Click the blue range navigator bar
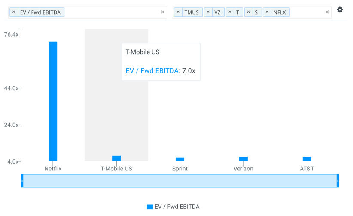Screen dimensions: 353x216 180,181
